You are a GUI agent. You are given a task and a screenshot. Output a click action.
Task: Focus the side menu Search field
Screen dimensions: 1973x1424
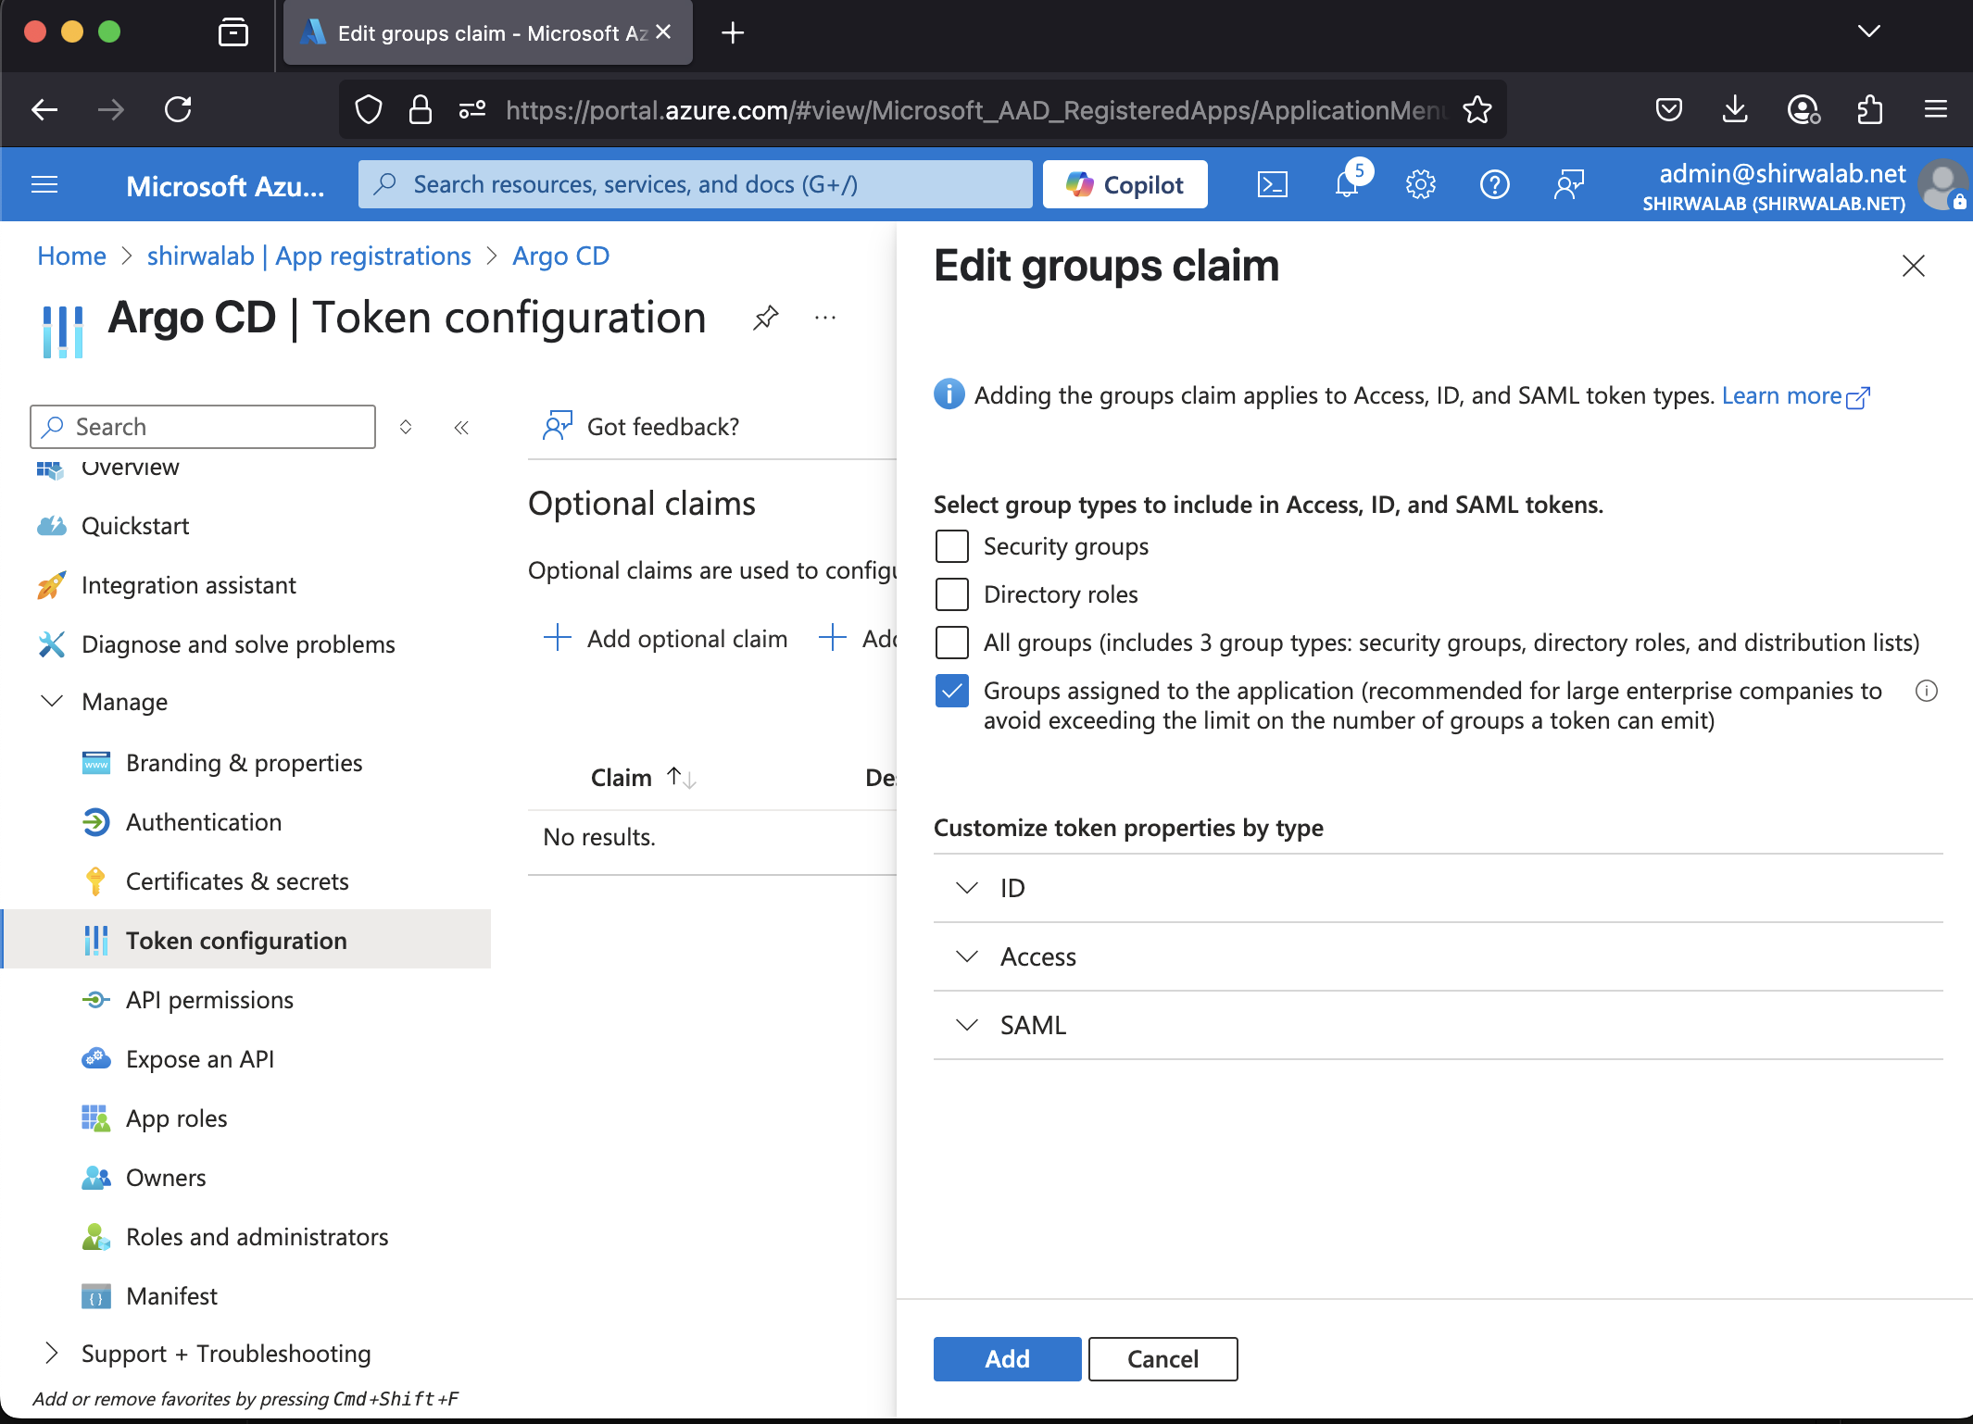(x=203, y=427)
